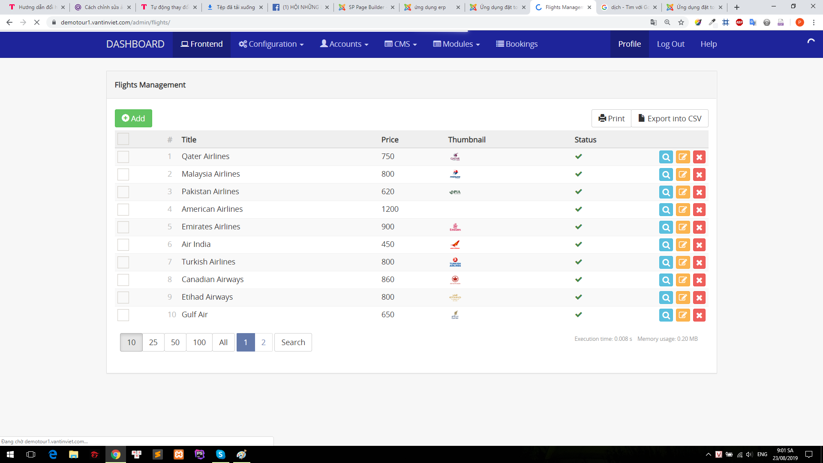Open the Modules dropdown menu
Image resolution: width=823 pixels, height=463 pixels.
pos(457,44)
